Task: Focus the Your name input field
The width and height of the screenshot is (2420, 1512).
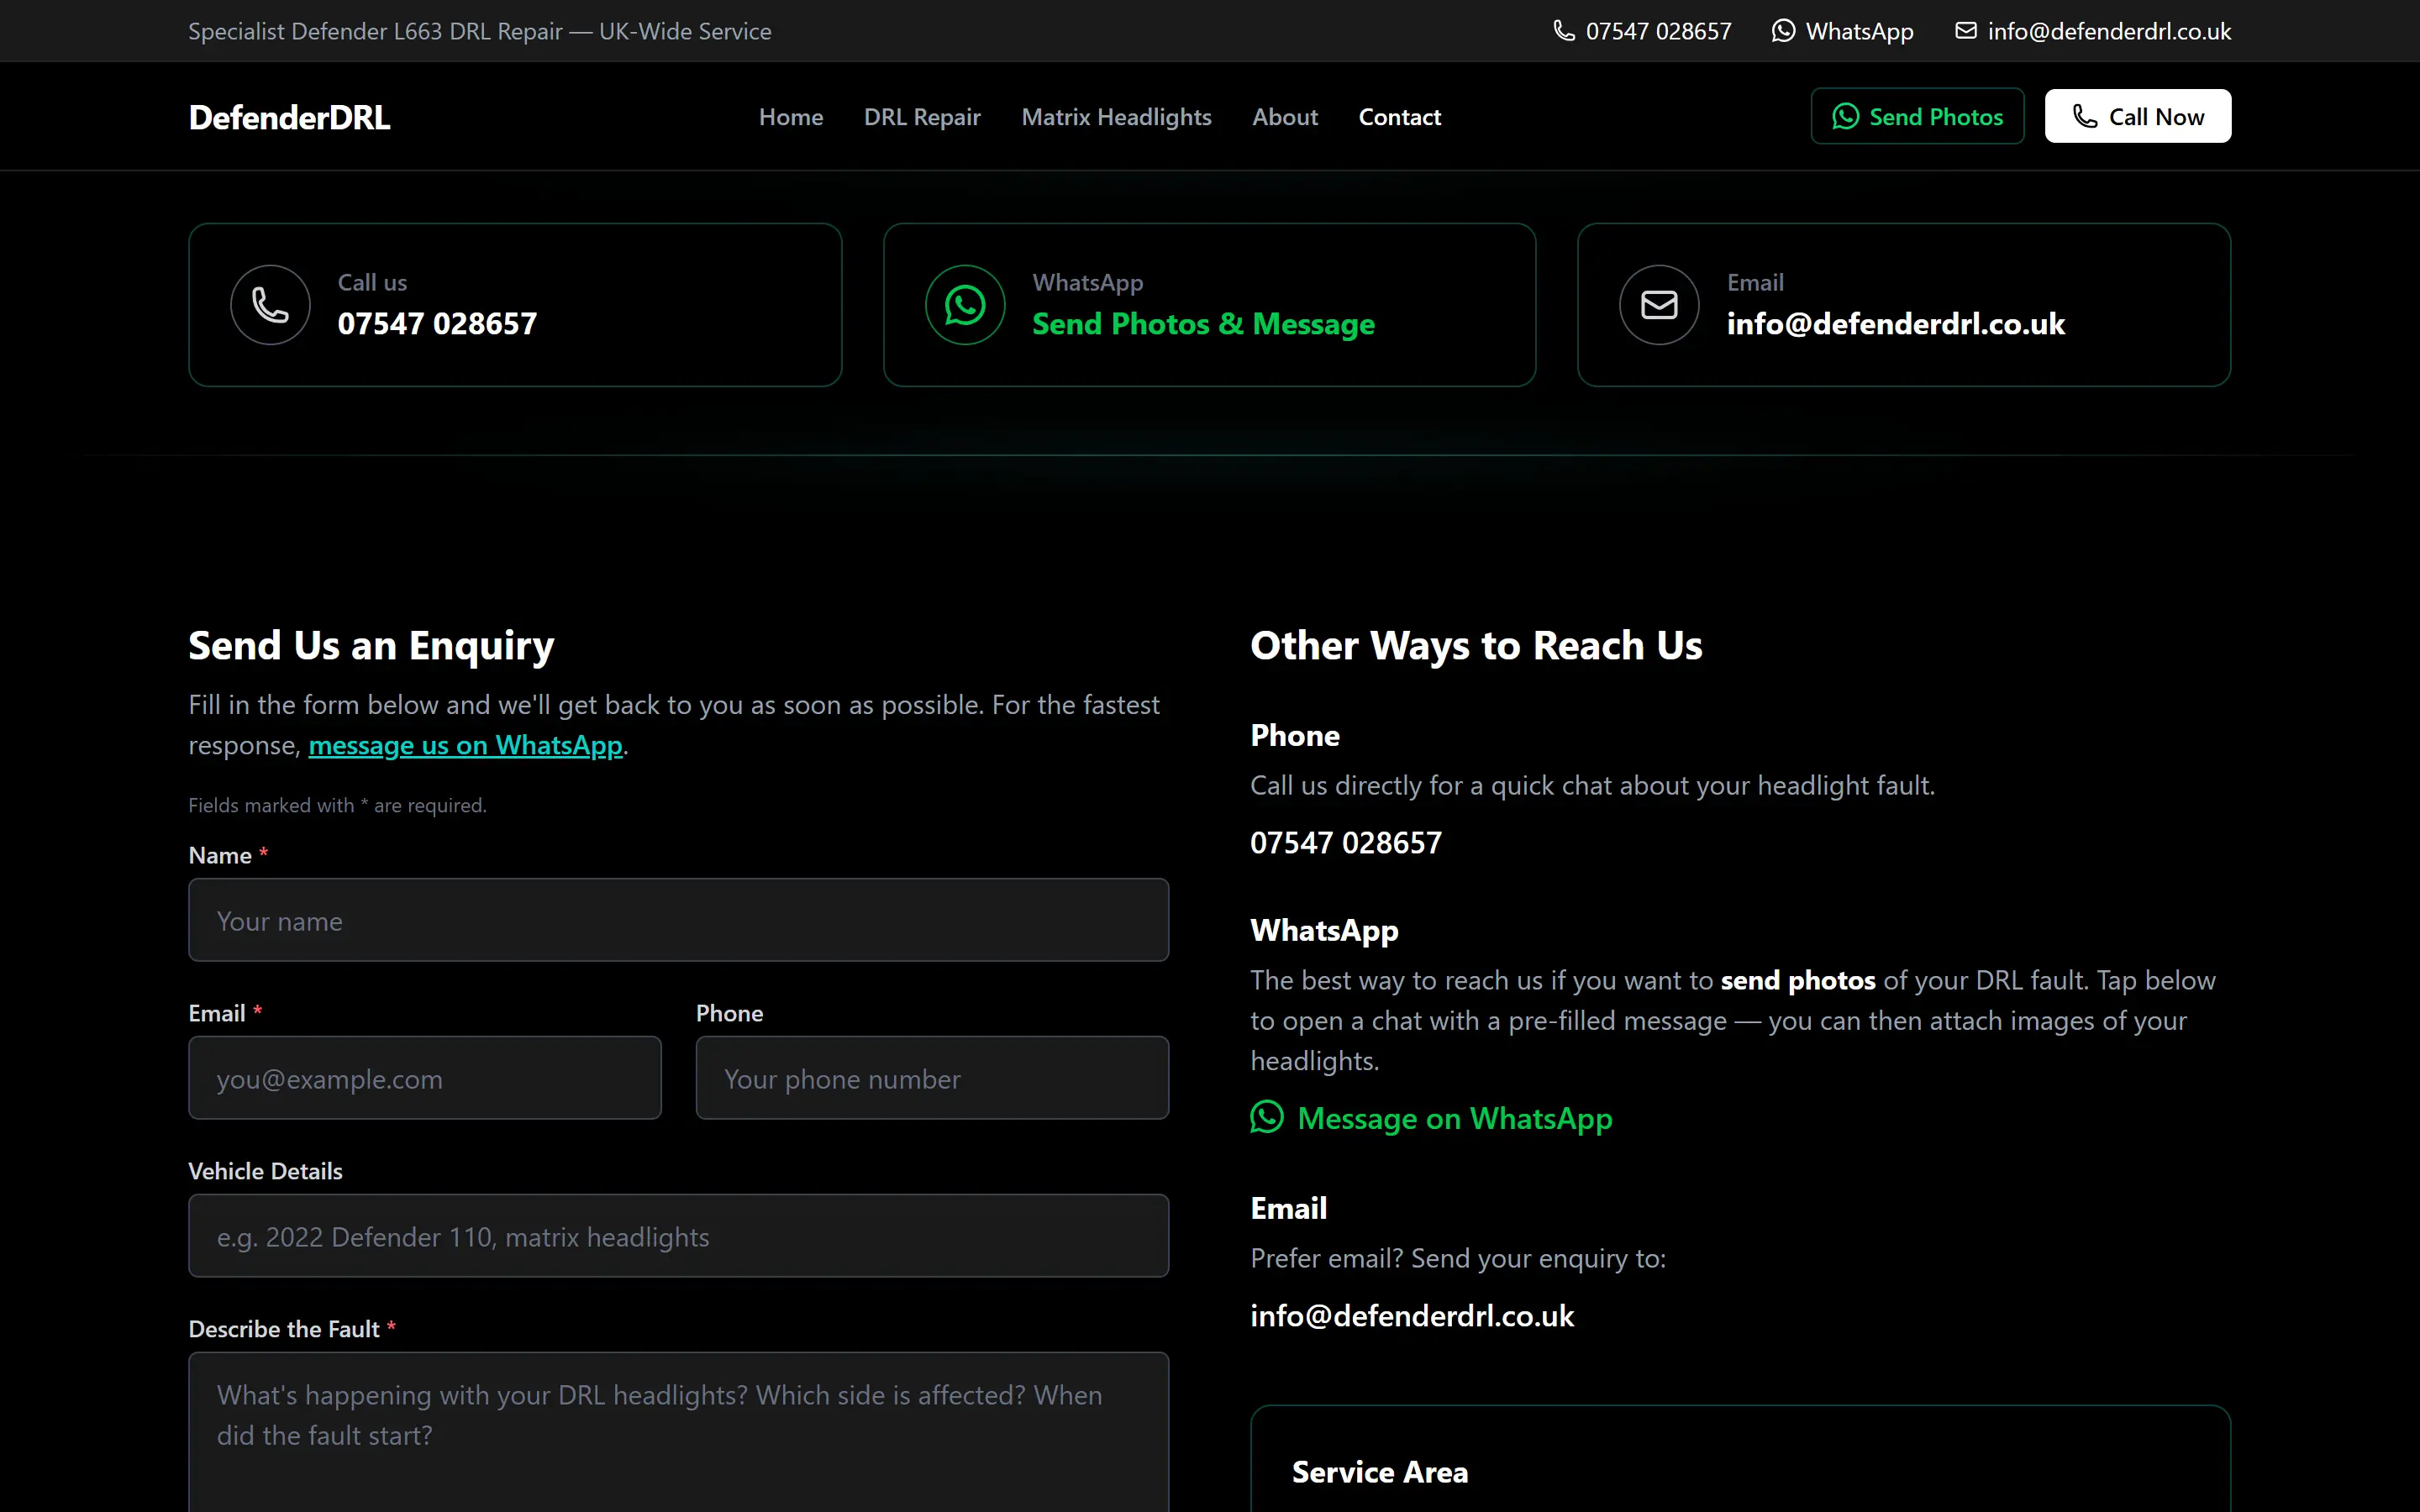Action: click(679, 920)
